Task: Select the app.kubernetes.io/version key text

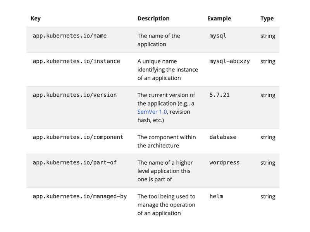Action: coord(74,95)
